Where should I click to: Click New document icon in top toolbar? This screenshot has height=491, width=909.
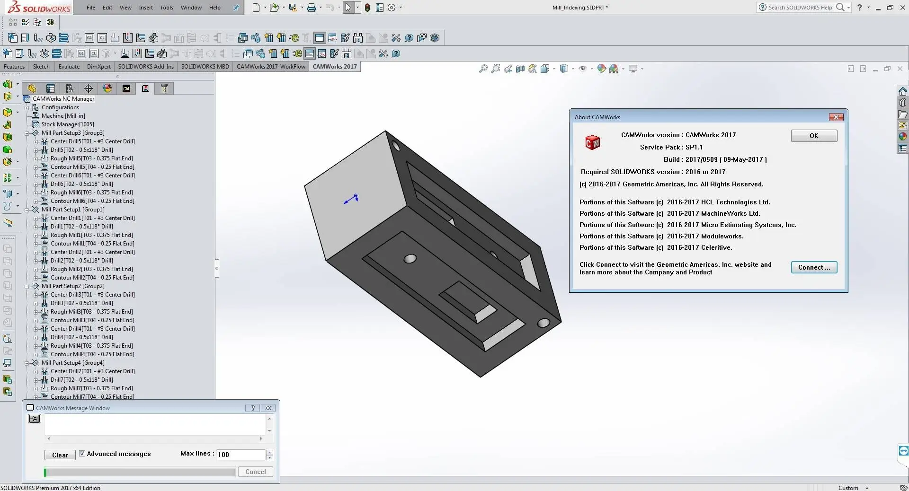pyautogui.click(x=256, y=8)
